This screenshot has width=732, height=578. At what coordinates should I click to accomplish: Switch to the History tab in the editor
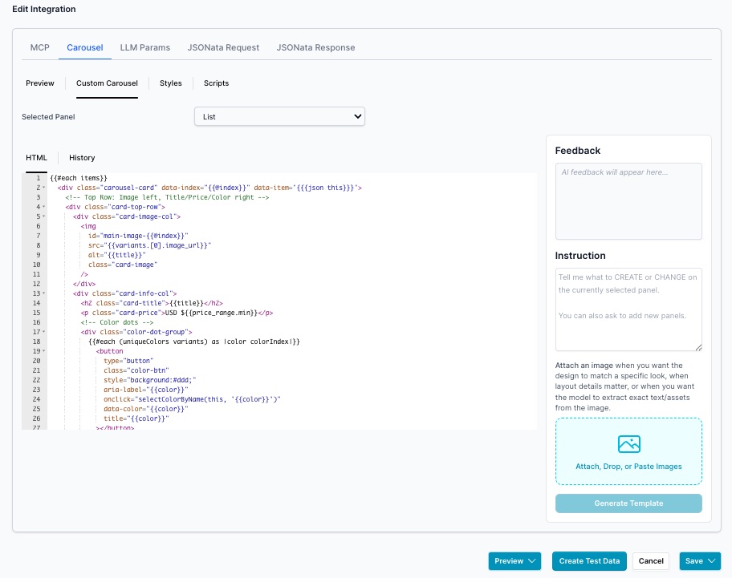click(81, 157)
